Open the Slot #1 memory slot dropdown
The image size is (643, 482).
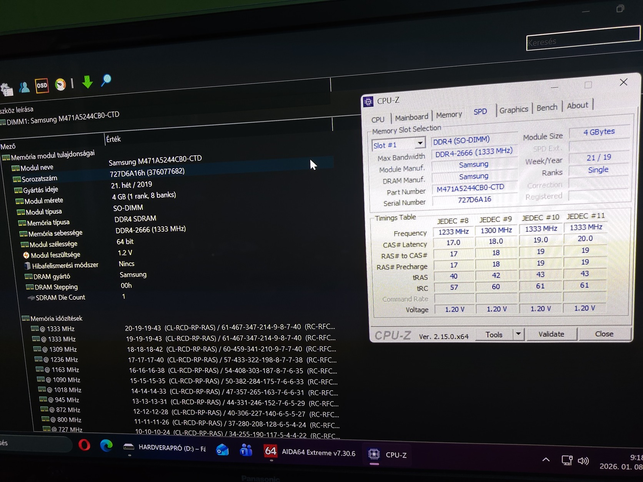click(x=399, y=145)
